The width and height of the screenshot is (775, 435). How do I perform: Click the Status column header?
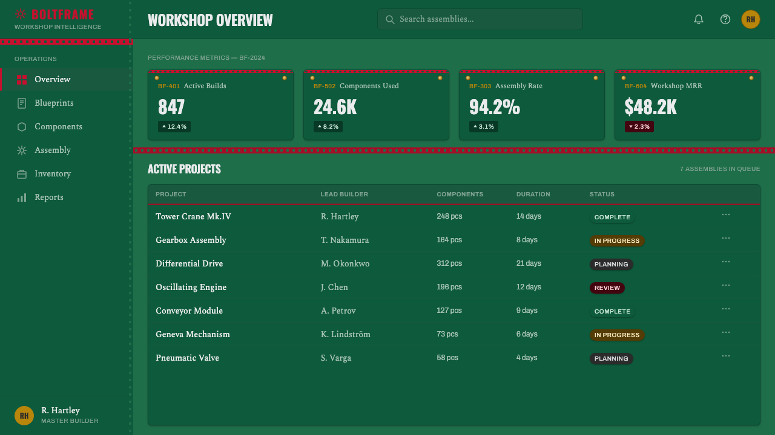[x=602, y=195]
